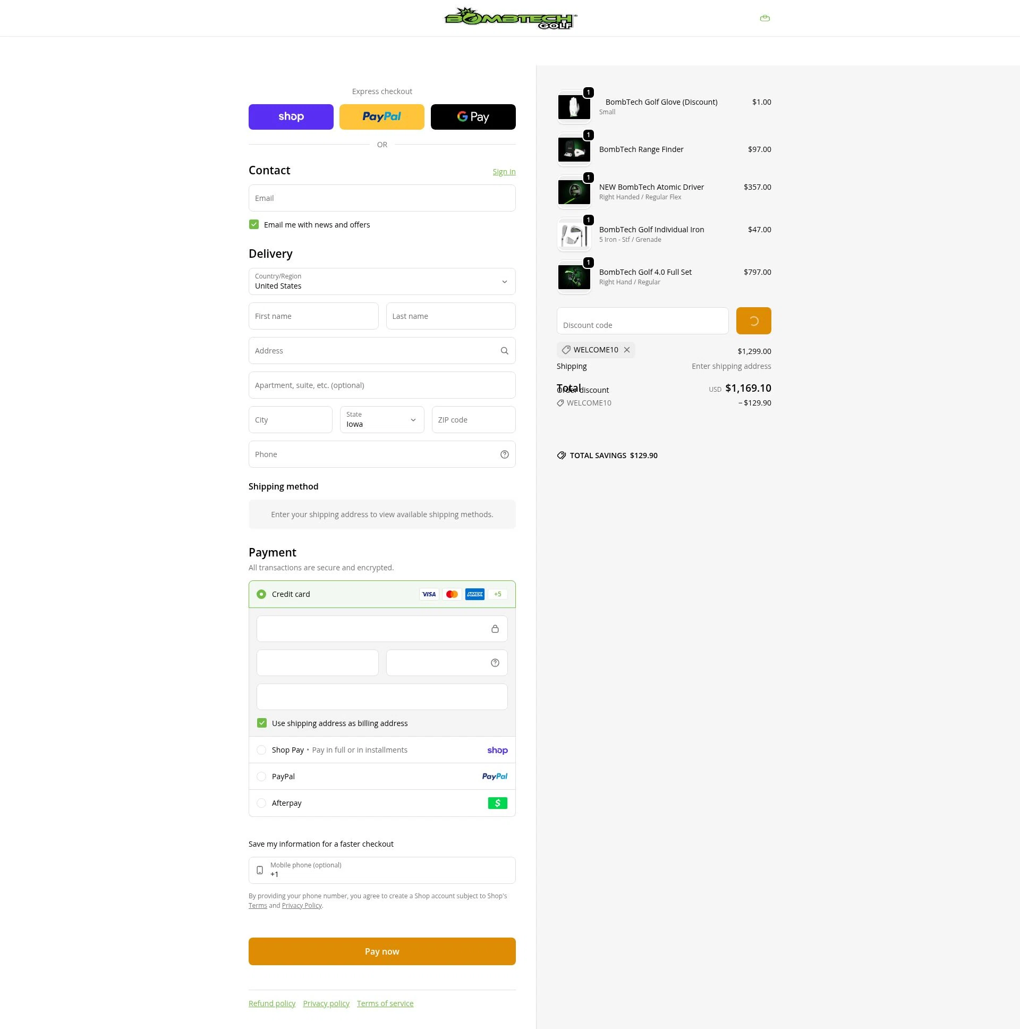Uncheck Email me with news and offers
The width and height of the screenshot is (1020, 1029).
pos(253,224)
